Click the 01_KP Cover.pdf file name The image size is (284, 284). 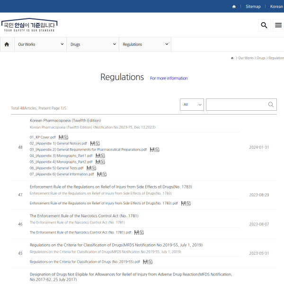coord(43,137)
